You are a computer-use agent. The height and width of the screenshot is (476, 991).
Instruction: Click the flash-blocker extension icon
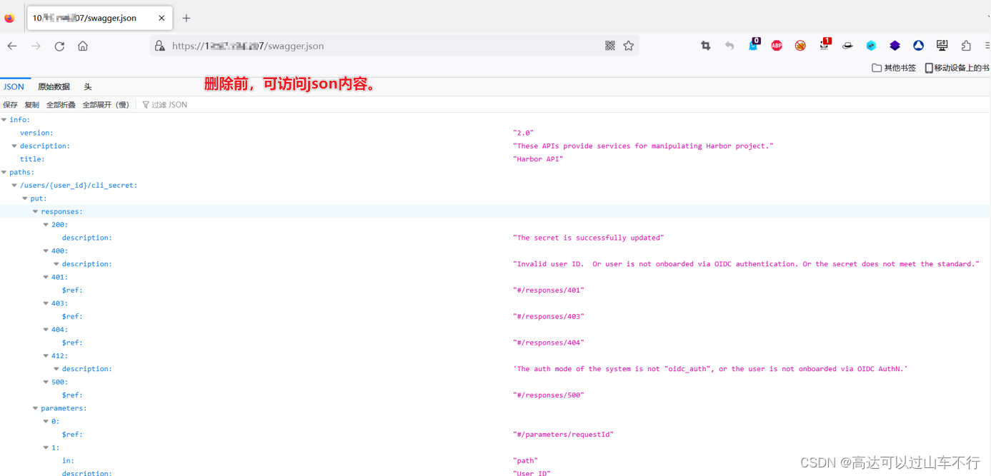[800, 46]
